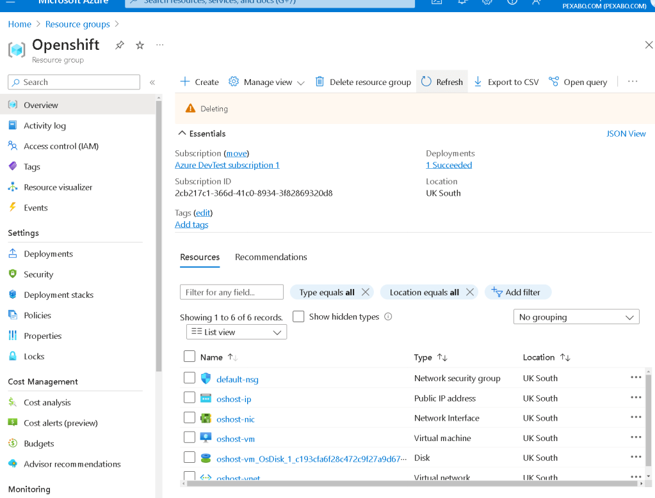Click the Manage view gear icon
Screen dimensions: 655x498
pos(234,81)
